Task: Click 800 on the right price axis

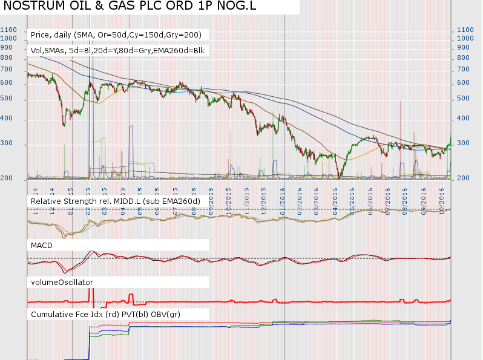Action: point(463,58)
